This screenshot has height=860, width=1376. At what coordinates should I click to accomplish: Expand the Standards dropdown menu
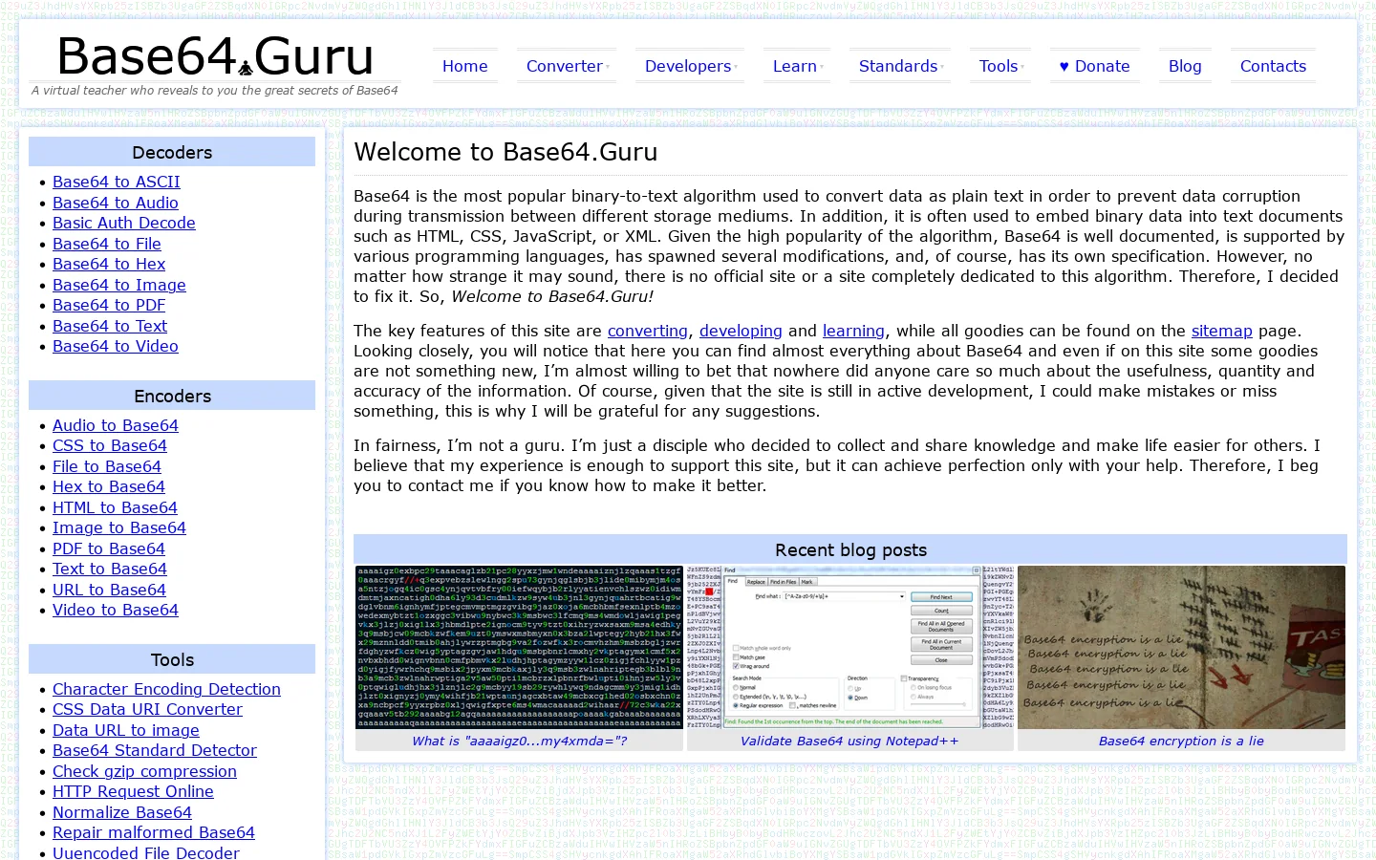pos(900,66)
